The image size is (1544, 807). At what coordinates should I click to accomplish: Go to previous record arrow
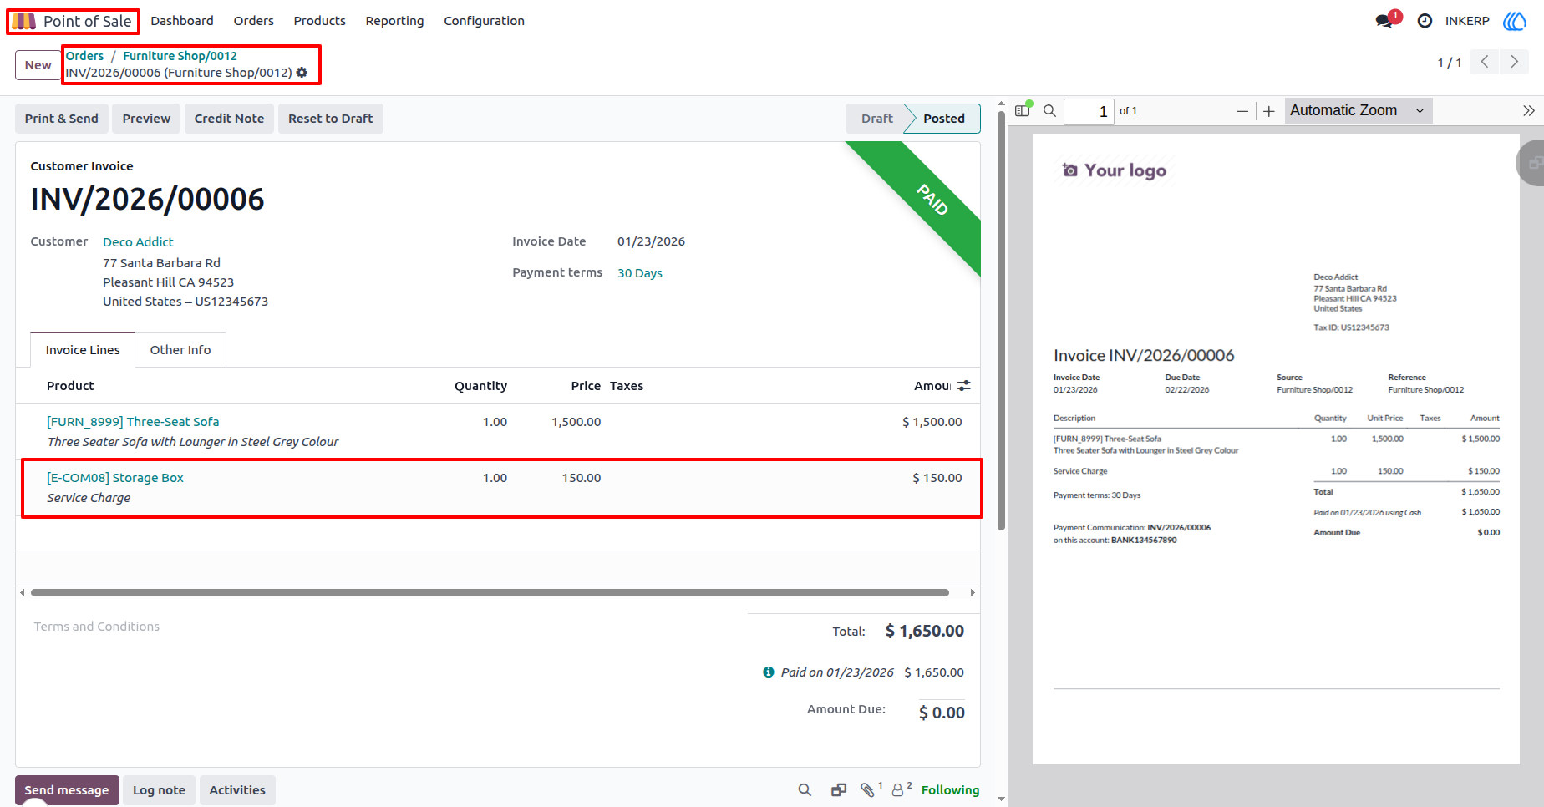tap(1485, 62)
